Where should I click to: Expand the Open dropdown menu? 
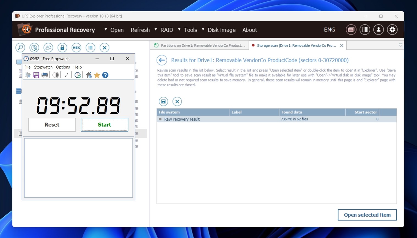[x=114, y=30]
